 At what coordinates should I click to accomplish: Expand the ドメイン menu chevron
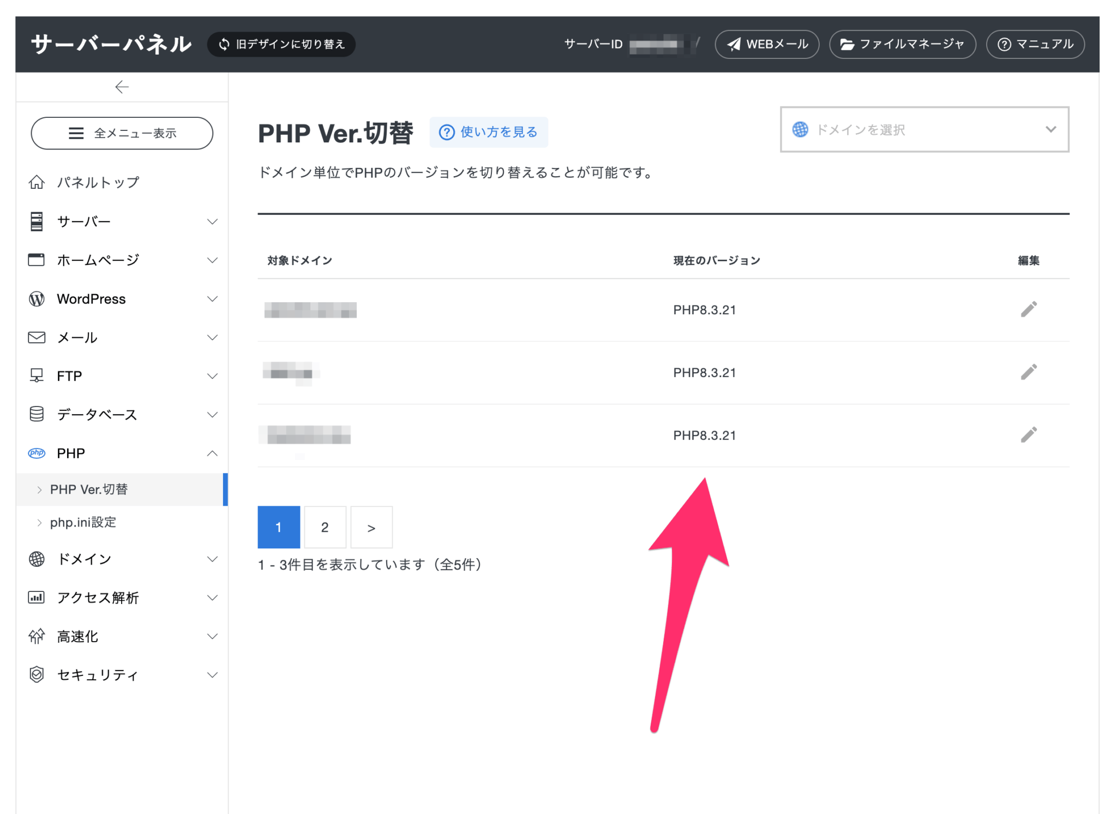click(213, 559)
